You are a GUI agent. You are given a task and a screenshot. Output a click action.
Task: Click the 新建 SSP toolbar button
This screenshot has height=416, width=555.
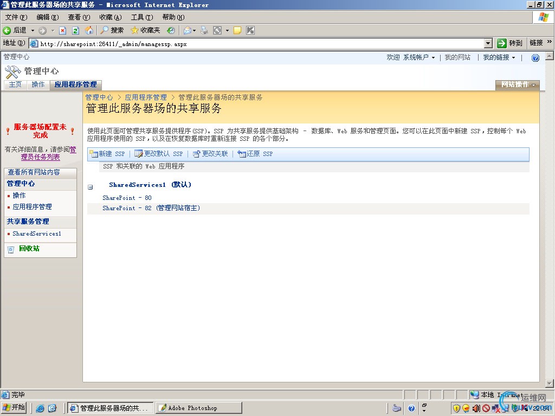click(107, 154)
